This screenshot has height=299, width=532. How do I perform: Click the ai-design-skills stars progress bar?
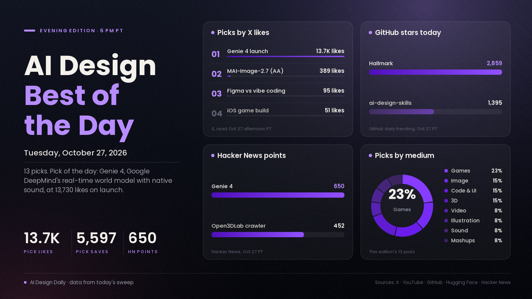(x=436, y=112)
